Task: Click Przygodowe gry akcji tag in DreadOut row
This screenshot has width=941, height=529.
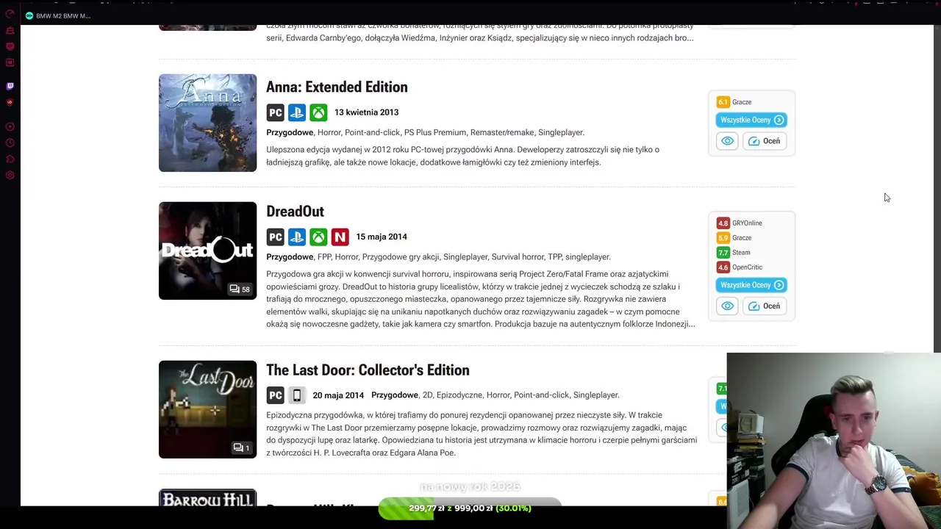Action: coord(401,257)
